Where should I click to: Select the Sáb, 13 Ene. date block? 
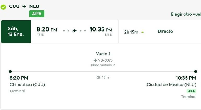[16, 31]
